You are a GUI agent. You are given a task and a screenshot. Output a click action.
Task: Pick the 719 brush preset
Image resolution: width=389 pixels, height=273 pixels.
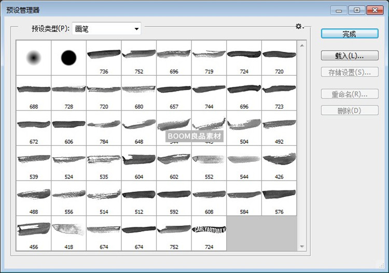click(x=209, y=58)
